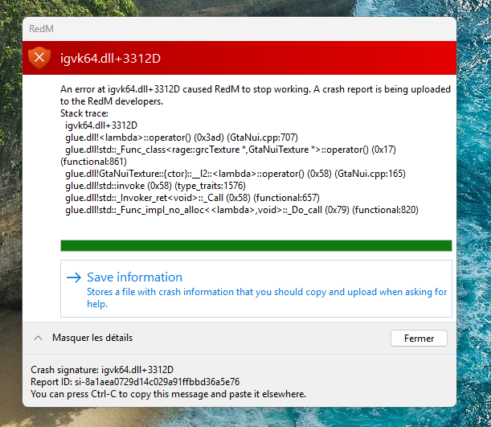This screenshot has width=491, height=427.
Task: Click the green upload progress bar
Action: click(256, 245)
